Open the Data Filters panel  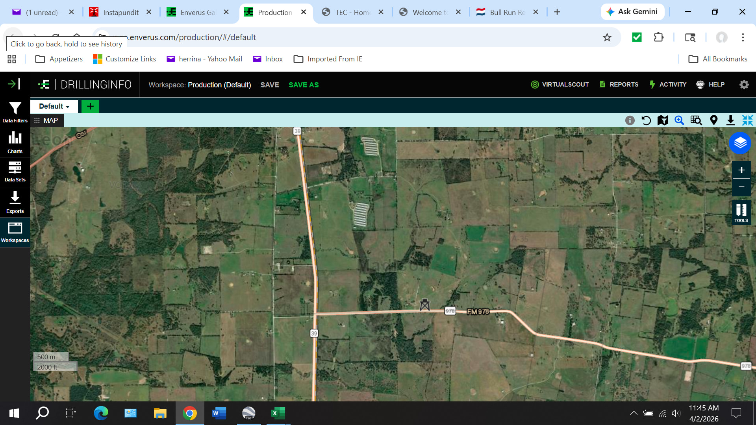[15, 112]
